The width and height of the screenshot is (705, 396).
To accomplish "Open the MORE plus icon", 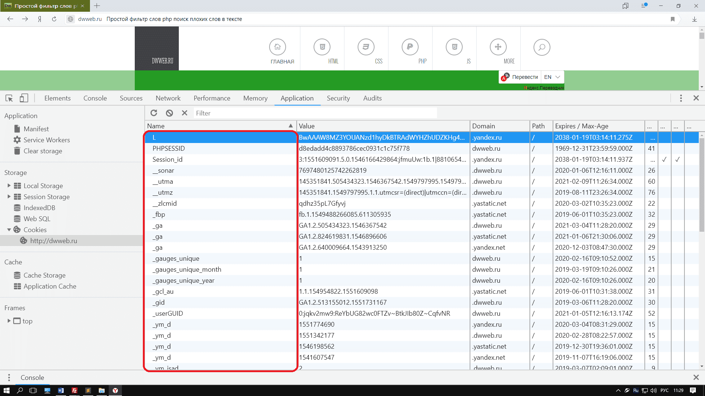I will pyautogui.click(x=498, y=47).
